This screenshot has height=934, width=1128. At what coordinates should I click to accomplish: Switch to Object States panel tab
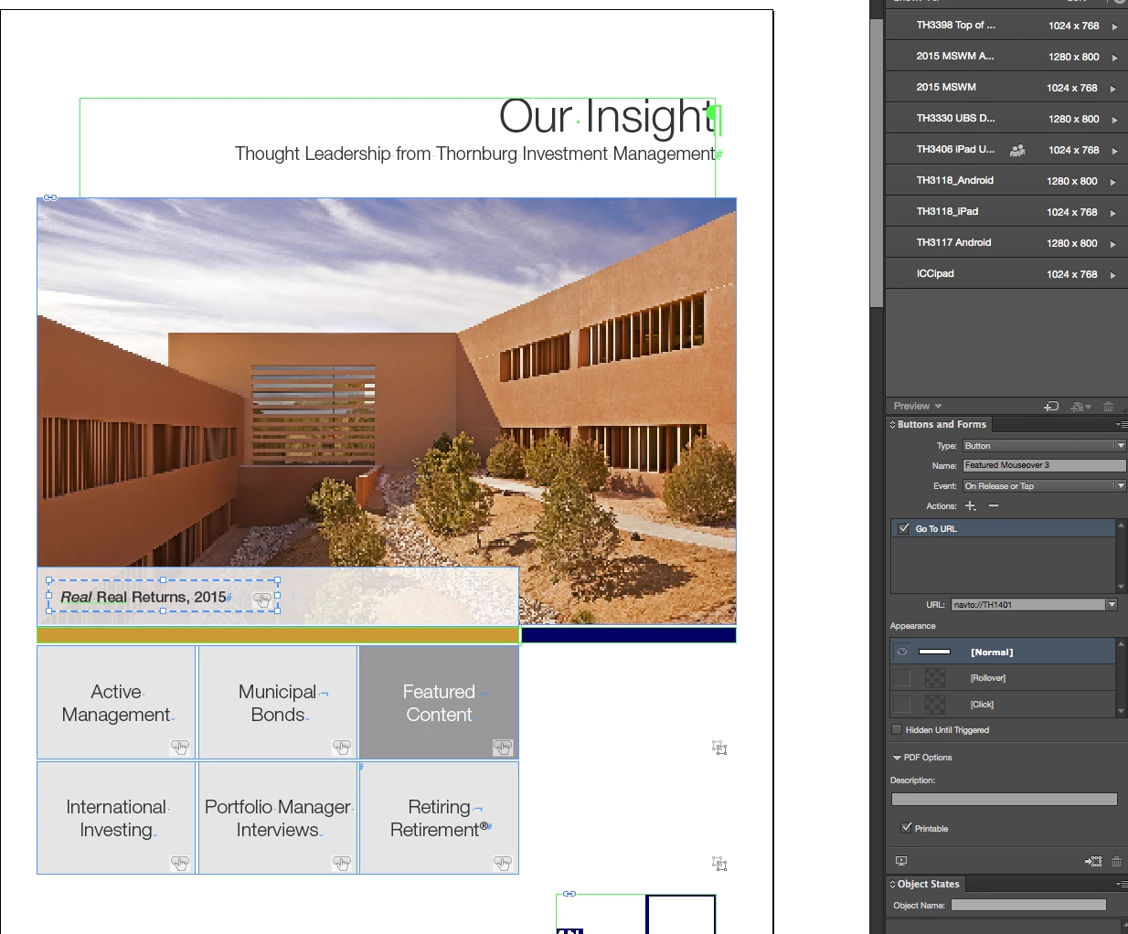point(925,884)
